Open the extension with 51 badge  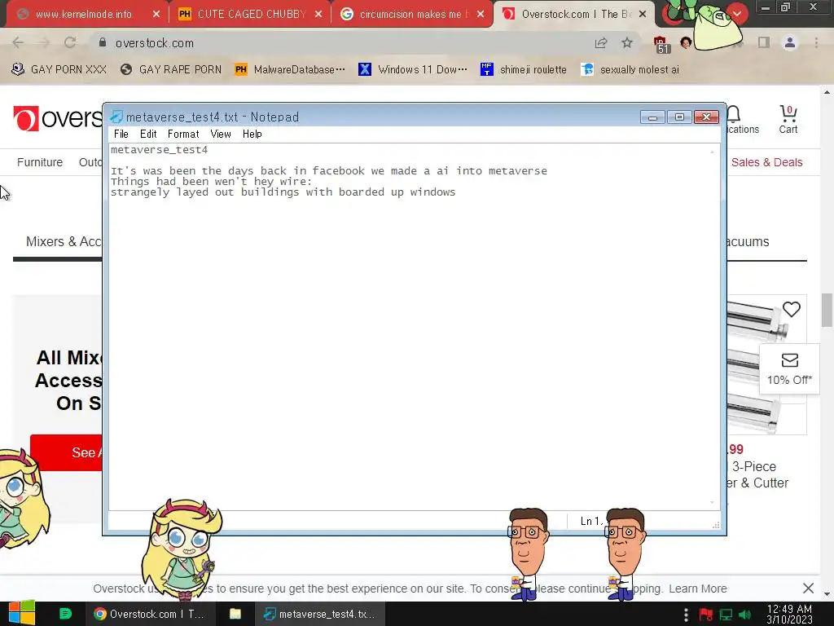pos(661,44)
